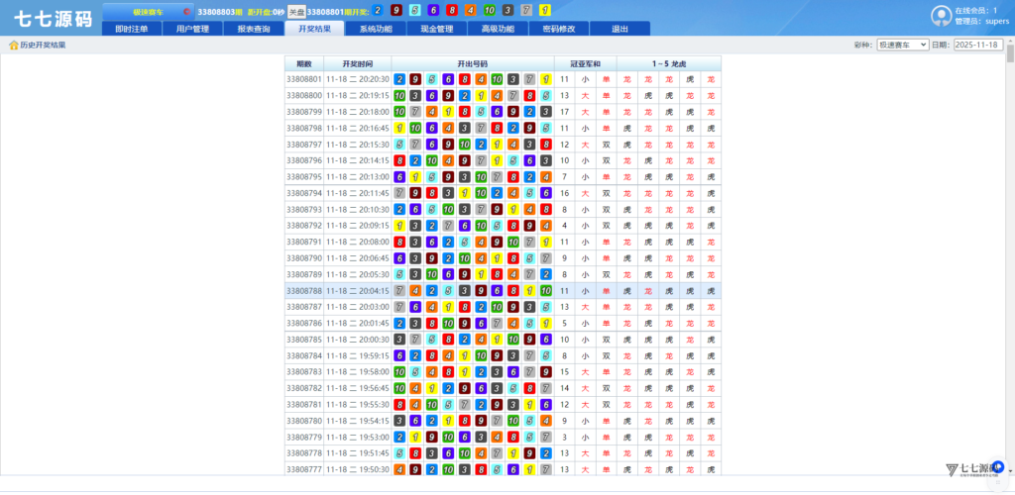Screen dimensions: 1015x495
Task: Click the purple number 6 ball in header
Action: click(x=433, y=10)
